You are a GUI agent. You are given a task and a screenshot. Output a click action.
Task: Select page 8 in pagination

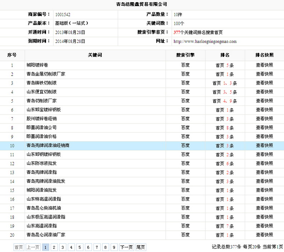[x=105, y=247]
